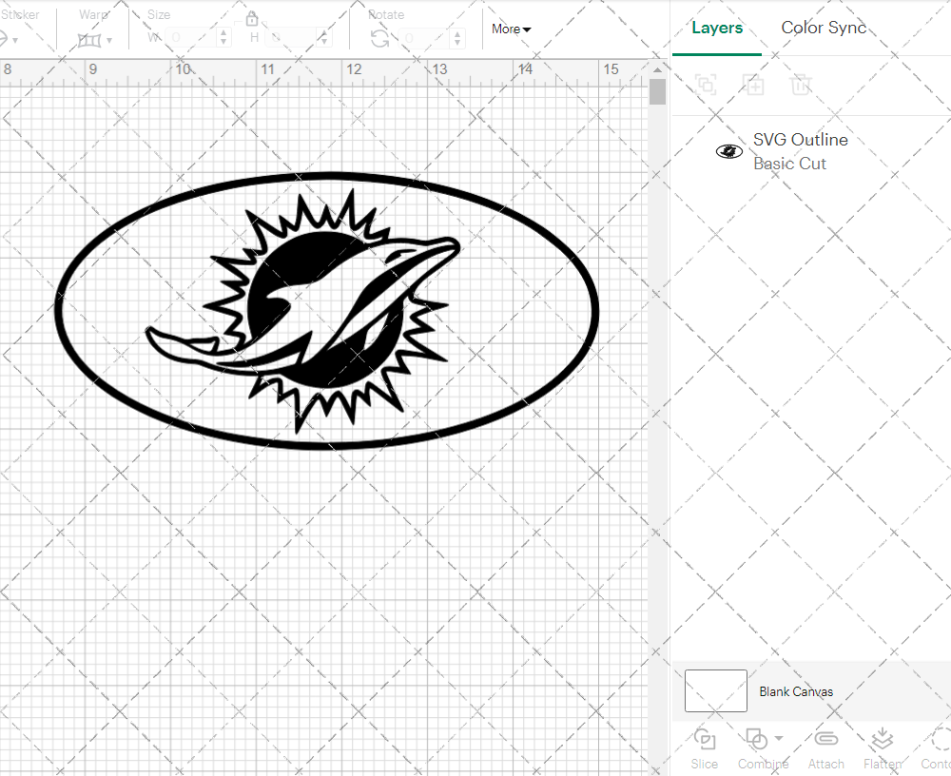Image resolution: width=951 pixels, height=776 pixels.
Task: Click the Combine tool
Action: [x=763, y=749]
